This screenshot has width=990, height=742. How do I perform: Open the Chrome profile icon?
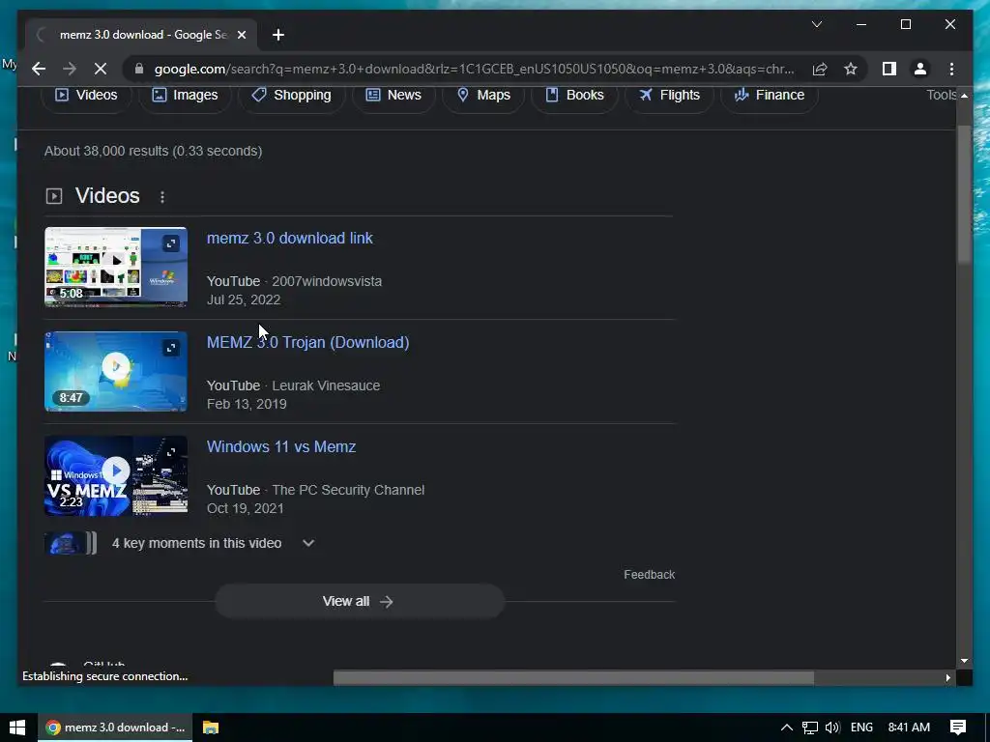[920, 69]
